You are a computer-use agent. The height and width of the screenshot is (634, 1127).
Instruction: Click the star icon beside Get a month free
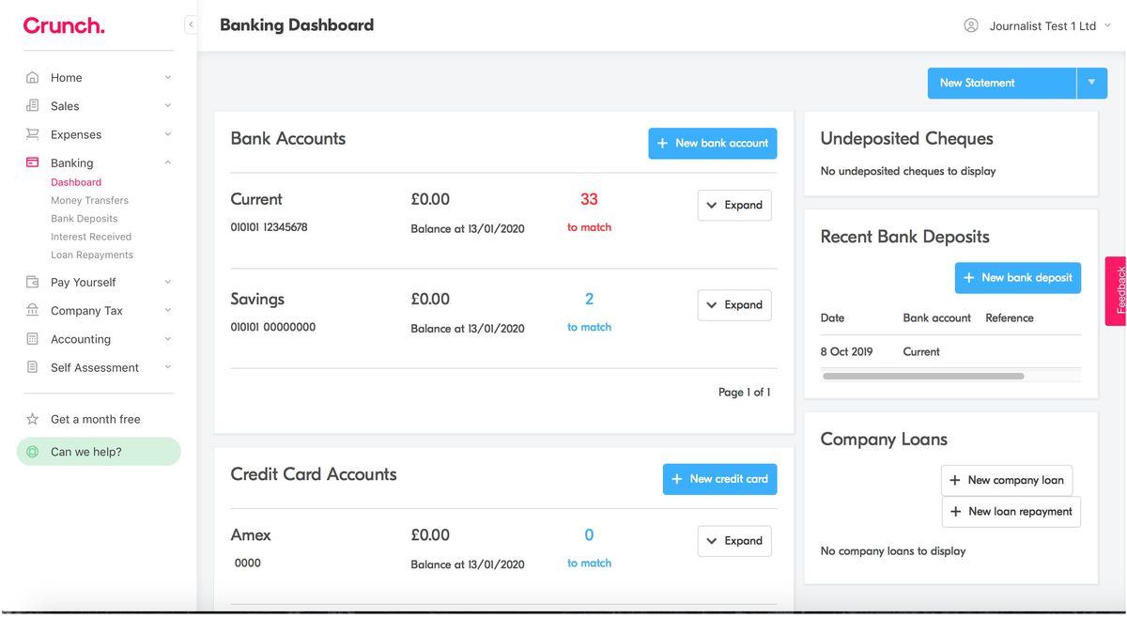pyautogui.click(x=33, y=420)
